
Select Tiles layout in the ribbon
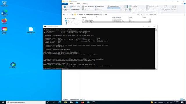pos(85,10)
